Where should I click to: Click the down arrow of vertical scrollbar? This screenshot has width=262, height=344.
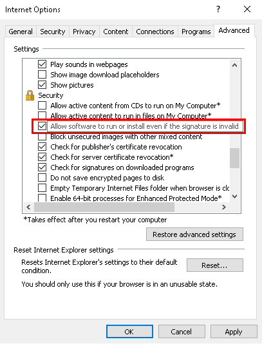(x=234, y=196)
